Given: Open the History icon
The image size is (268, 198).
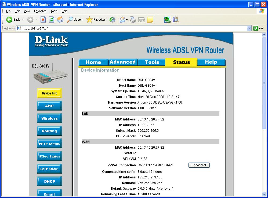Looking at the screenshot, I should click(112, 20).
